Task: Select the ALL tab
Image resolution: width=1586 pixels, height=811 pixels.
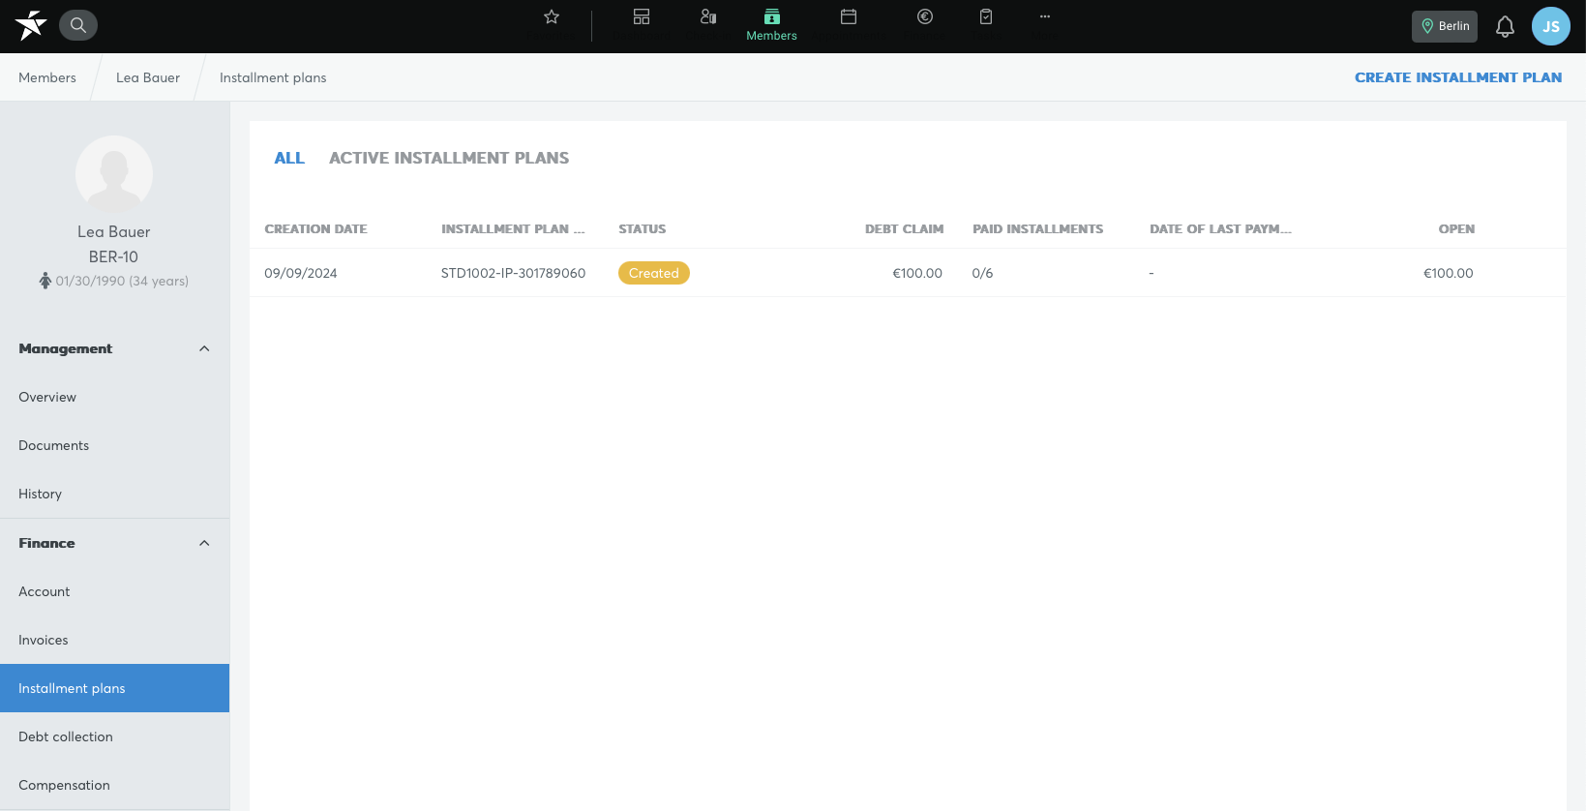Action: [289, 158]
